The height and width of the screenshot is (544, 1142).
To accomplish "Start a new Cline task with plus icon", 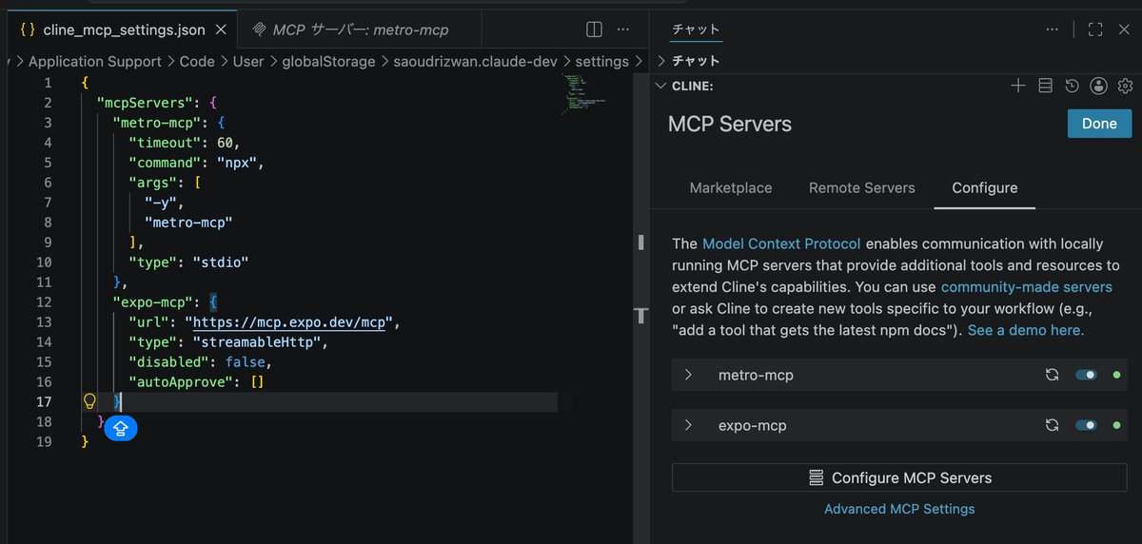I will coord(1018,86).
